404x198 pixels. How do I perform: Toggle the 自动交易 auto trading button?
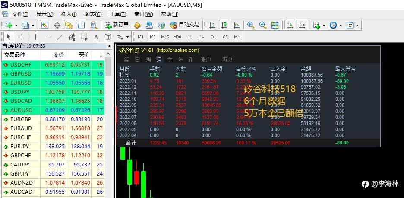[184, 25]
